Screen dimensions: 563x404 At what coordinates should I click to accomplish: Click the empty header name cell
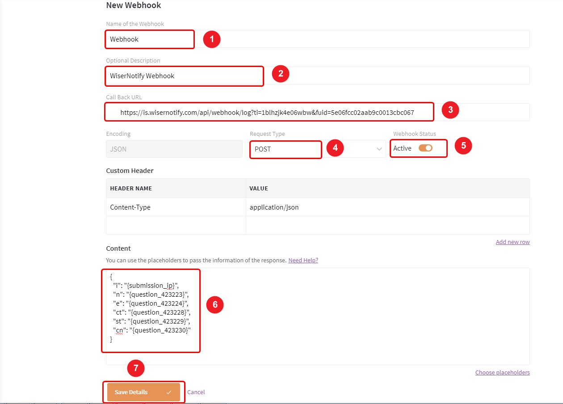point(176,225)
